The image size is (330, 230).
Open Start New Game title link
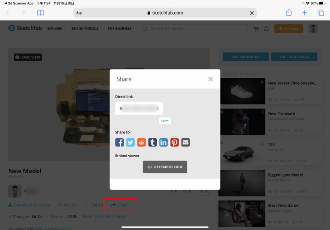[283, 205]
